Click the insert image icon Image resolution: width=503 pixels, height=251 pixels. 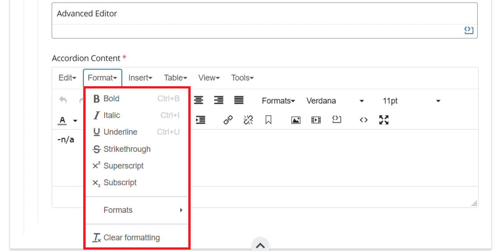[296, 120]
